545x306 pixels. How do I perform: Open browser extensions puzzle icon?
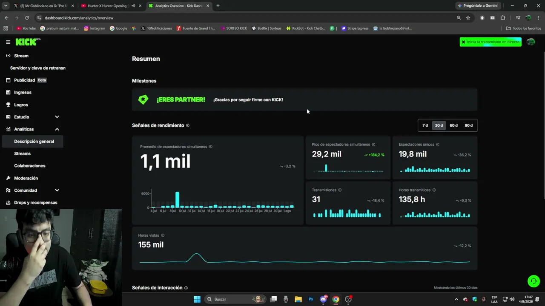point(503,18)
